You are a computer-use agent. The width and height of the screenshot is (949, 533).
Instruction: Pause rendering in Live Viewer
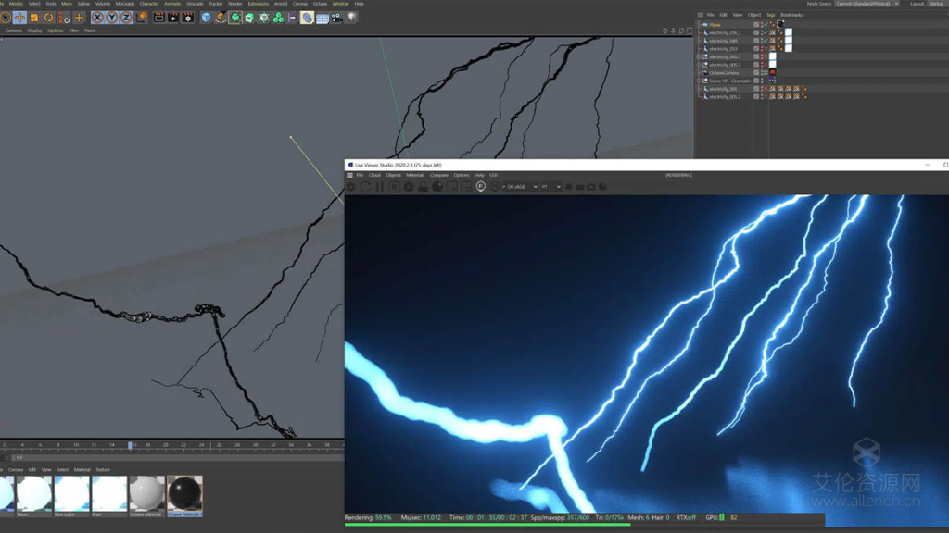tap(380, 187)
